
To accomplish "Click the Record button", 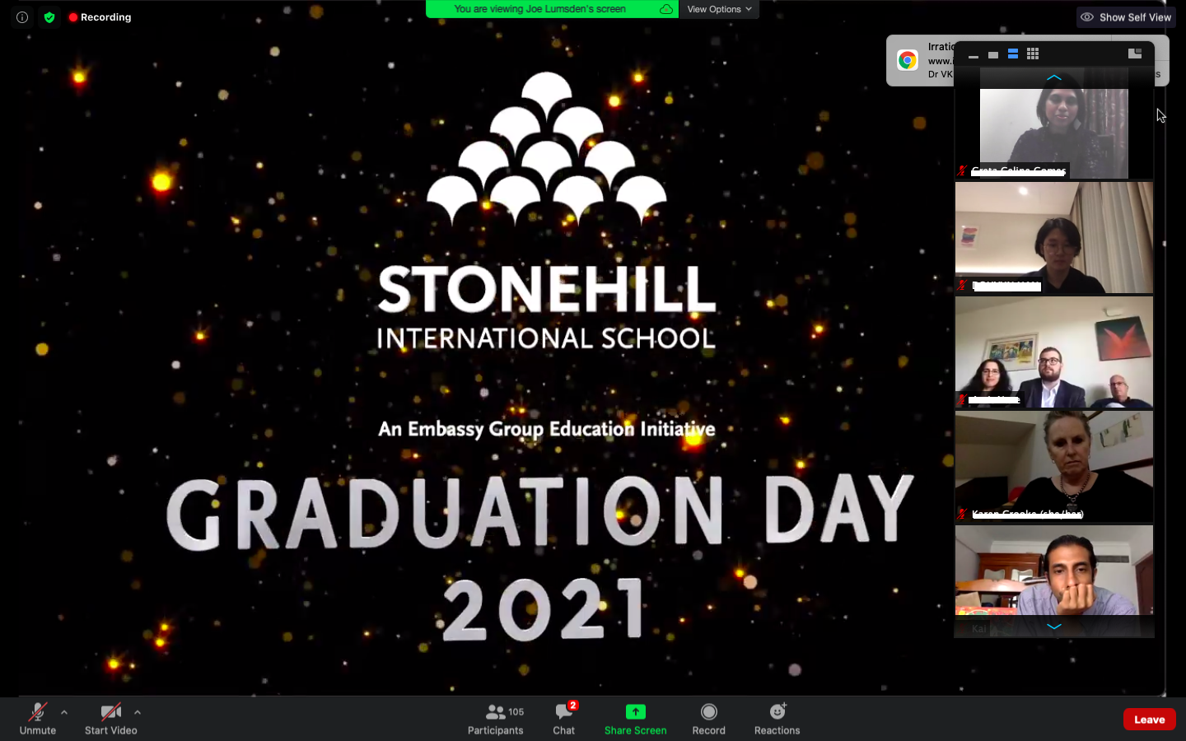I will [708, 718].
